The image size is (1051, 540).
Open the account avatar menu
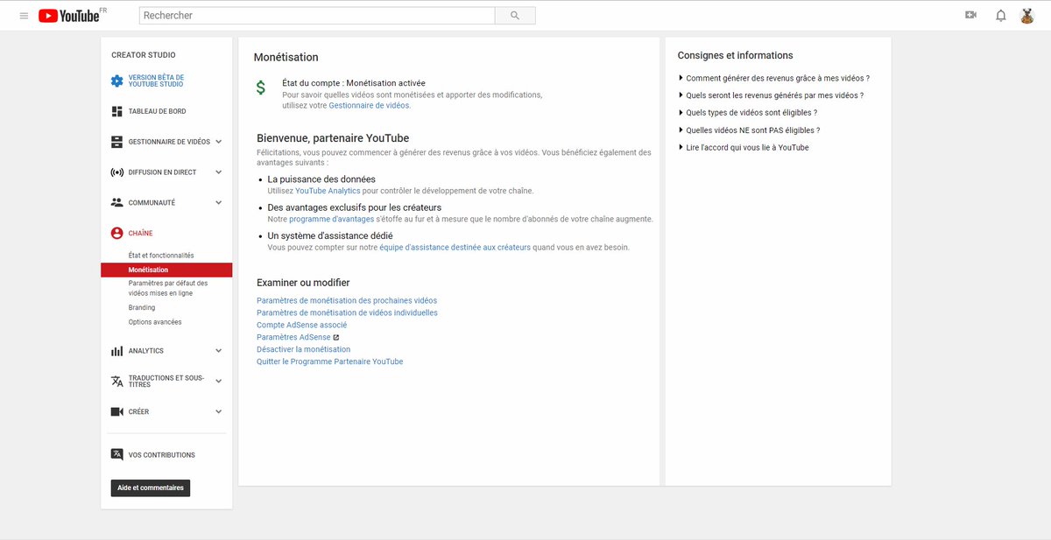click(1027, 16)
